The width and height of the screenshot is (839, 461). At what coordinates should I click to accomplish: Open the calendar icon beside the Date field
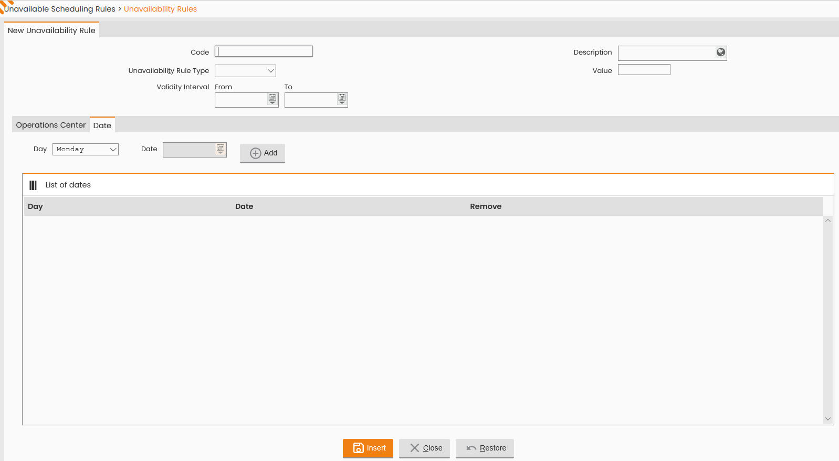click(221, 149)
